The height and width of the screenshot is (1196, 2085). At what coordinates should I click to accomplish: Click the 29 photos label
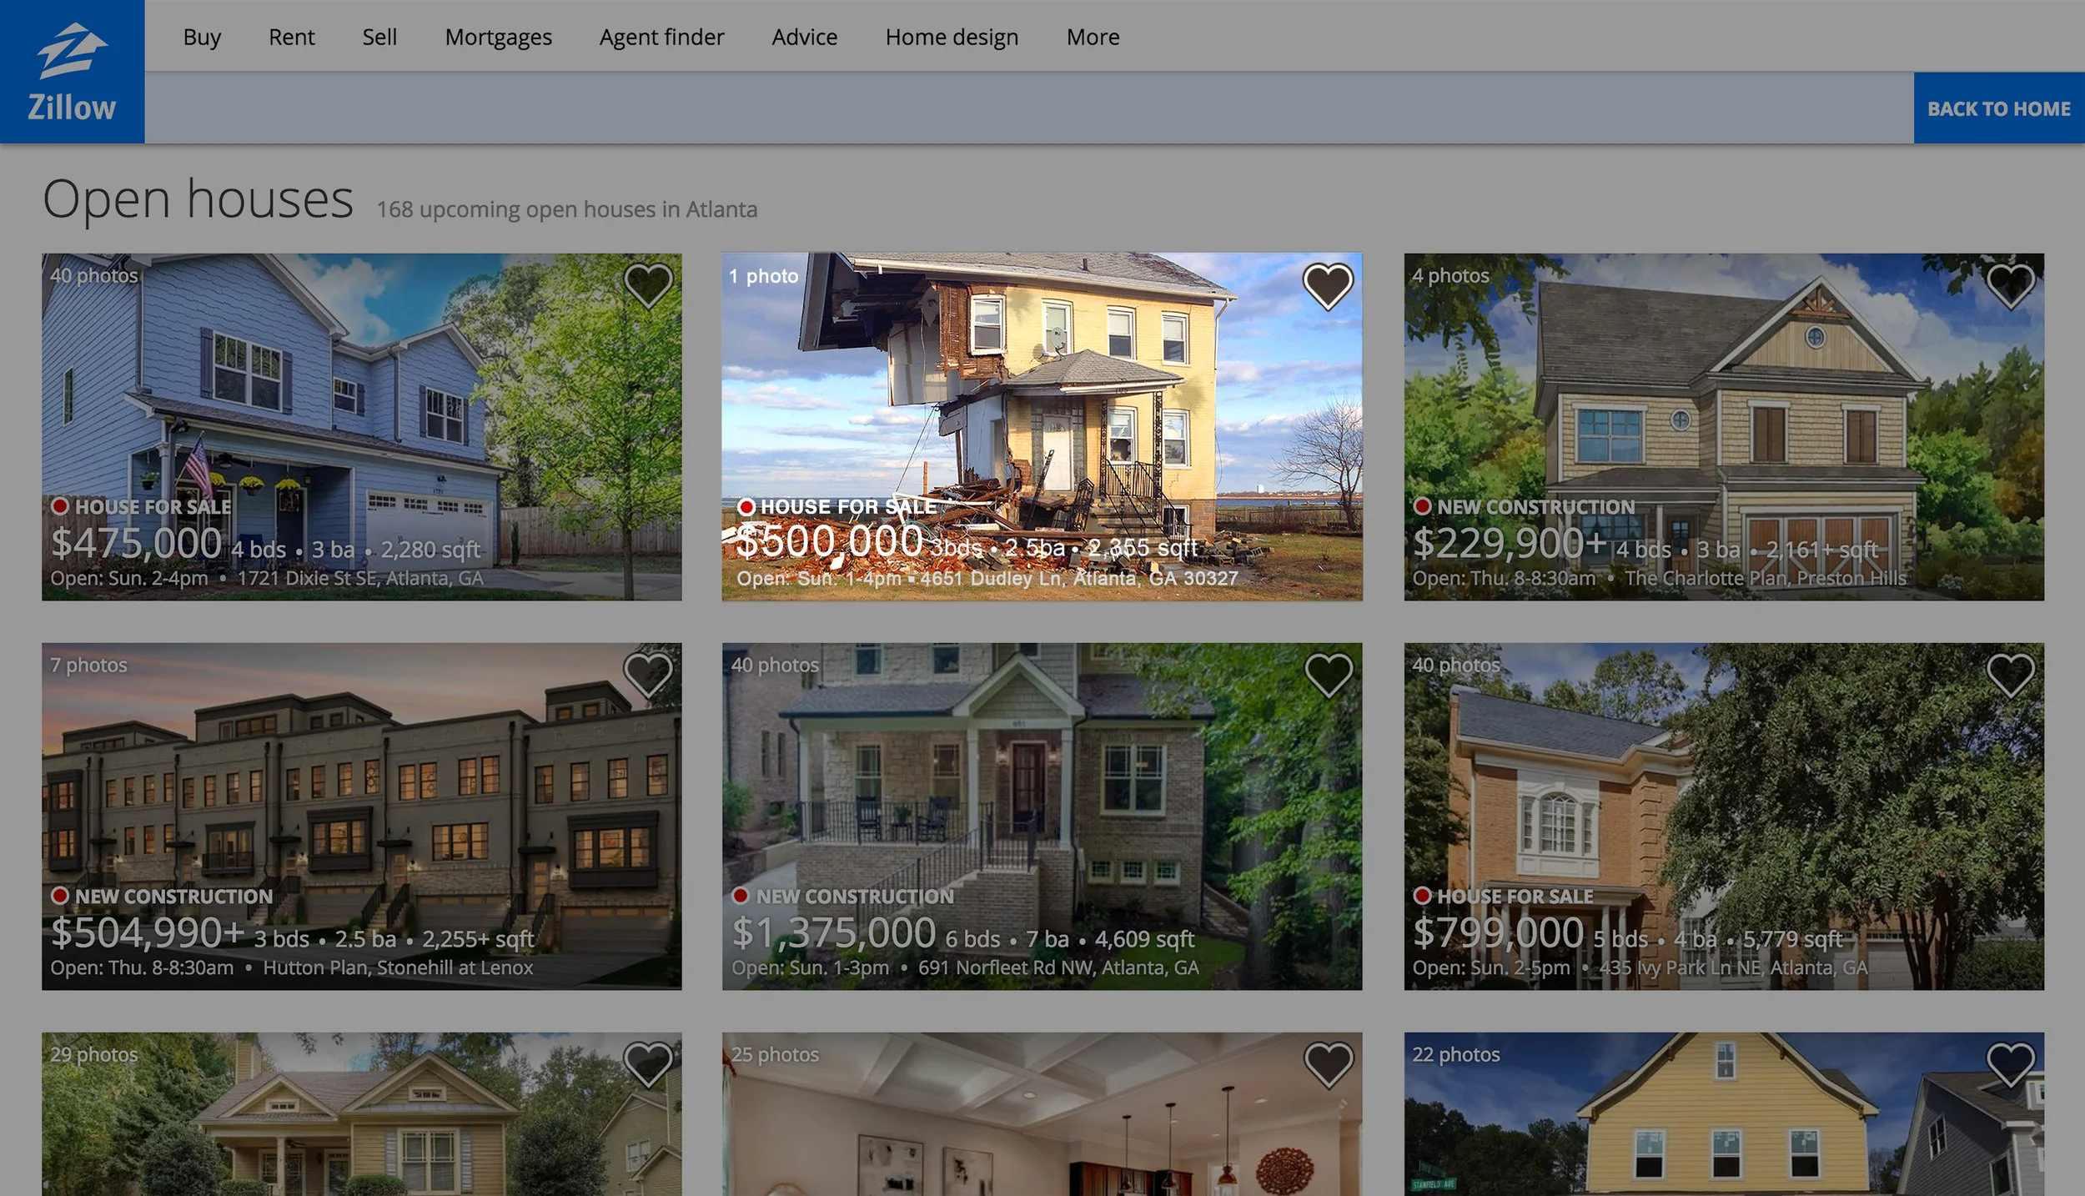pyautogui.click(x=93, y=1054)
